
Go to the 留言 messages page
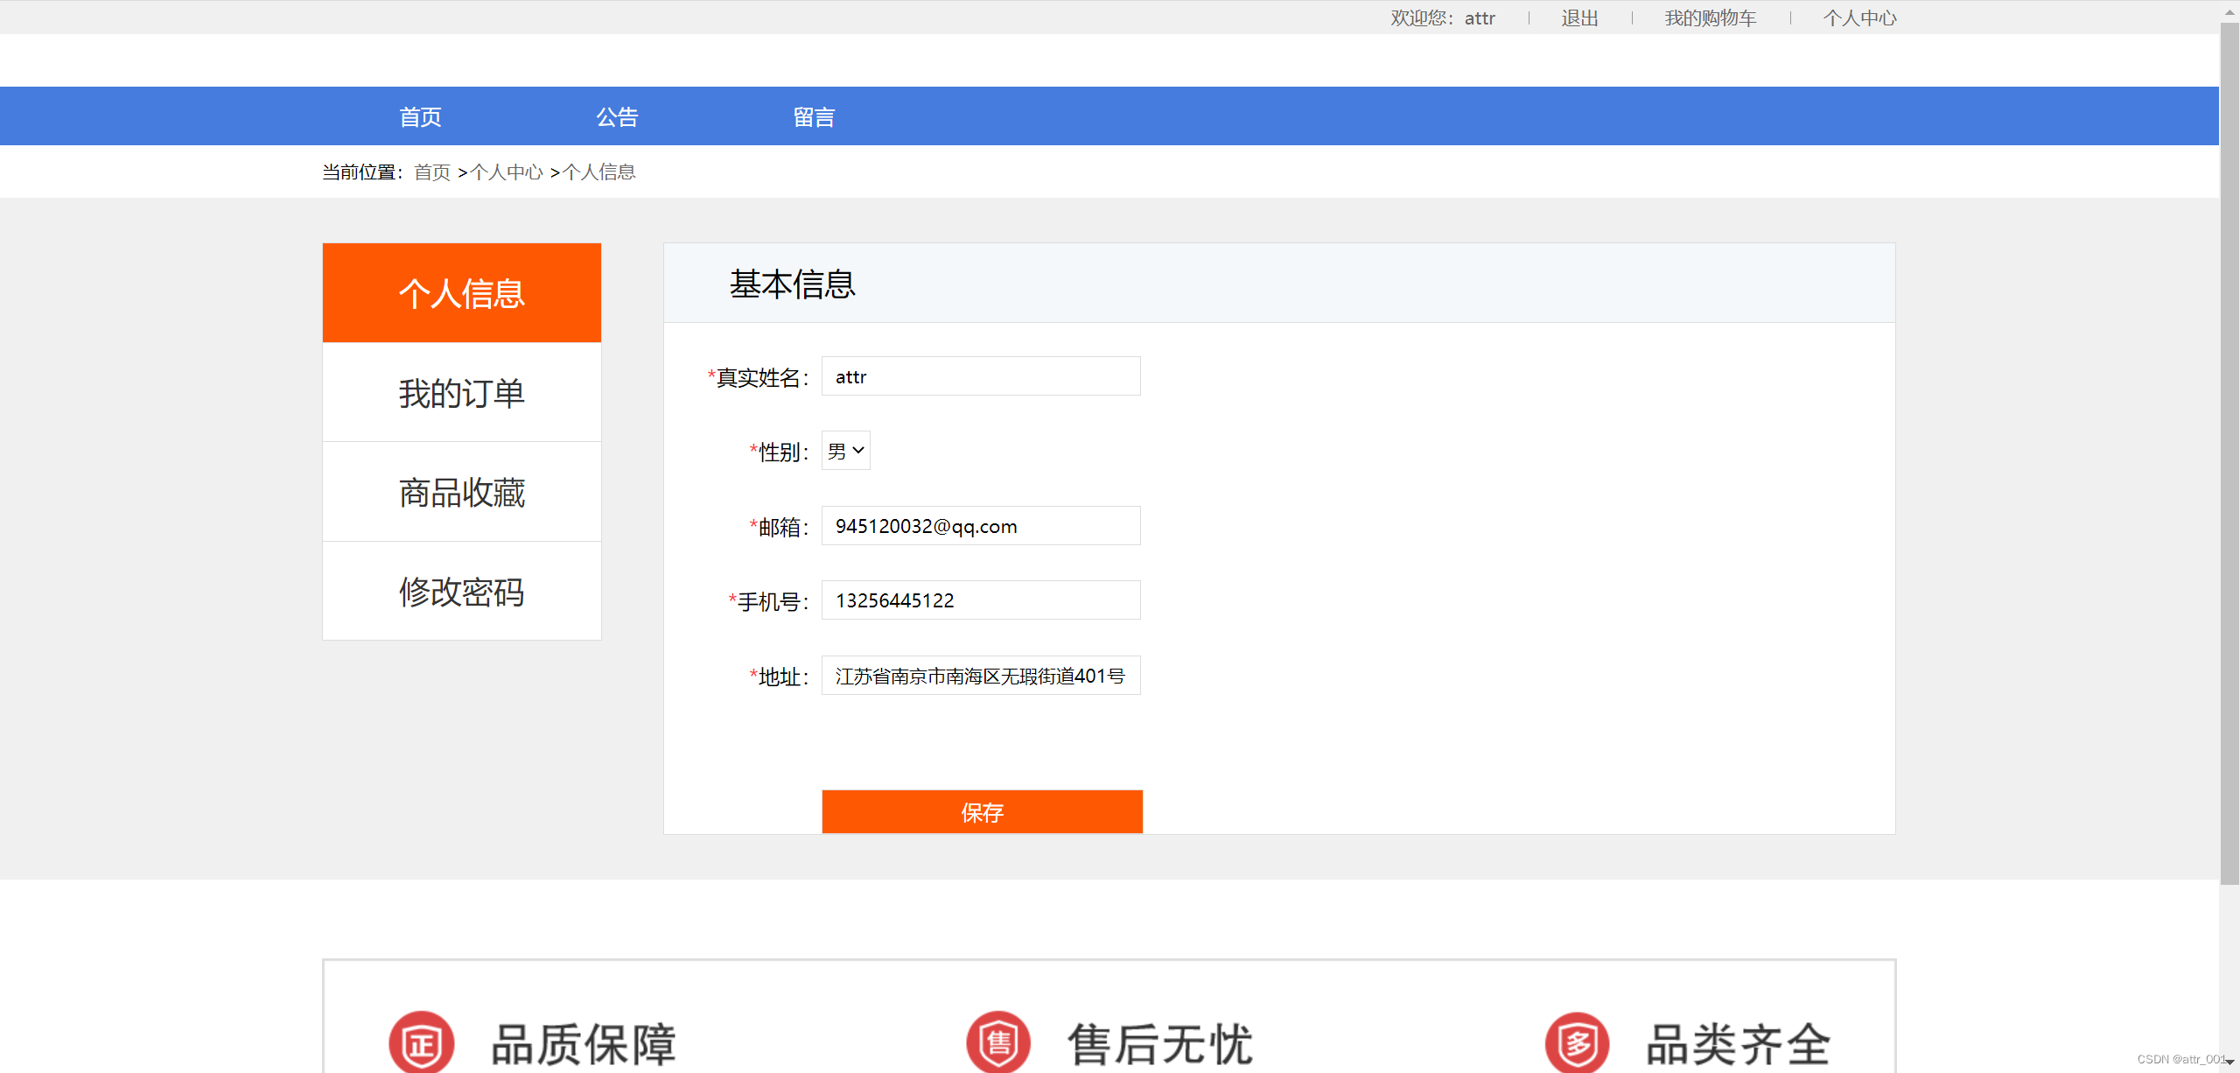(814, 116)
